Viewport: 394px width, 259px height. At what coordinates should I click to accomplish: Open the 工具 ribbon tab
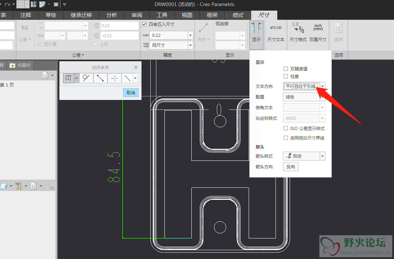[x=162, y=15]
